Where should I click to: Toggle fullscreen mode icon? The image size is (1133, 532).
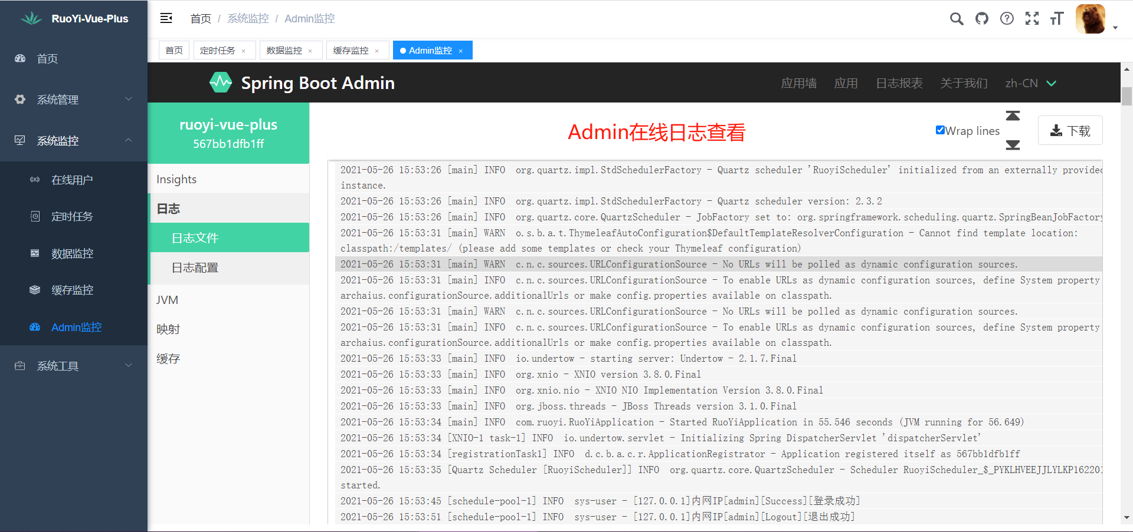pyautogui.click(x=1032, y=19)
